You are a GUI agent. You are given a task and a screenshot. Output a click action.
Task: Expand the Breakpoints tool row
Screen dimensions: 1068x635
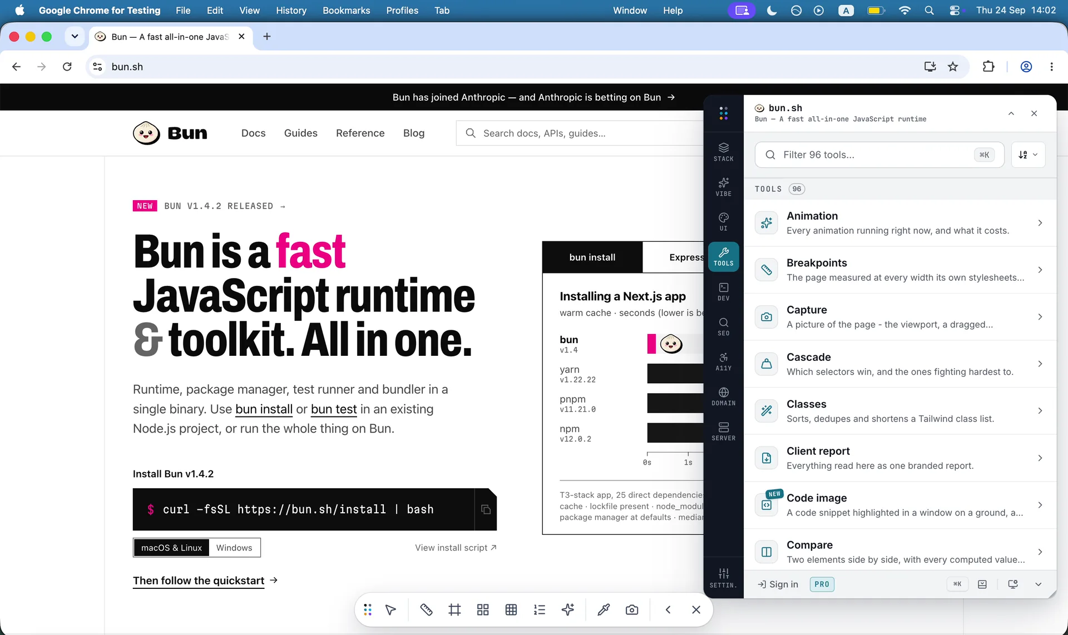coord(900,270)
